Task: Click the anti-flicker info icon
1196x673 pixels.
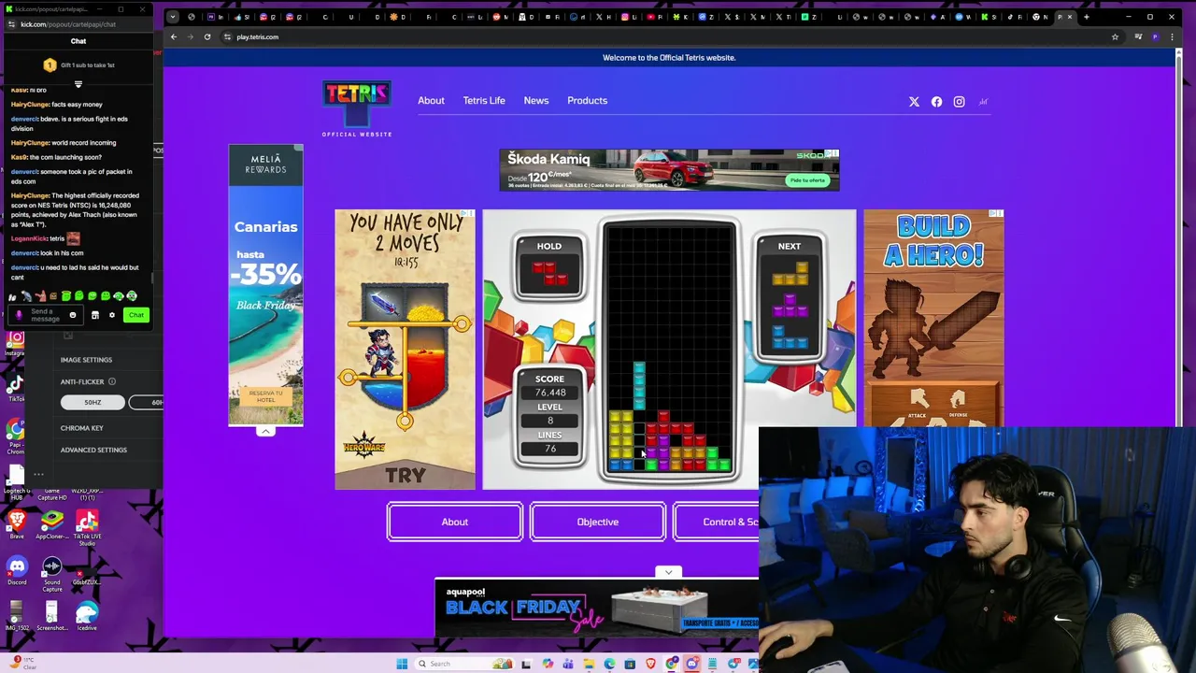Action: coord(111,381)
